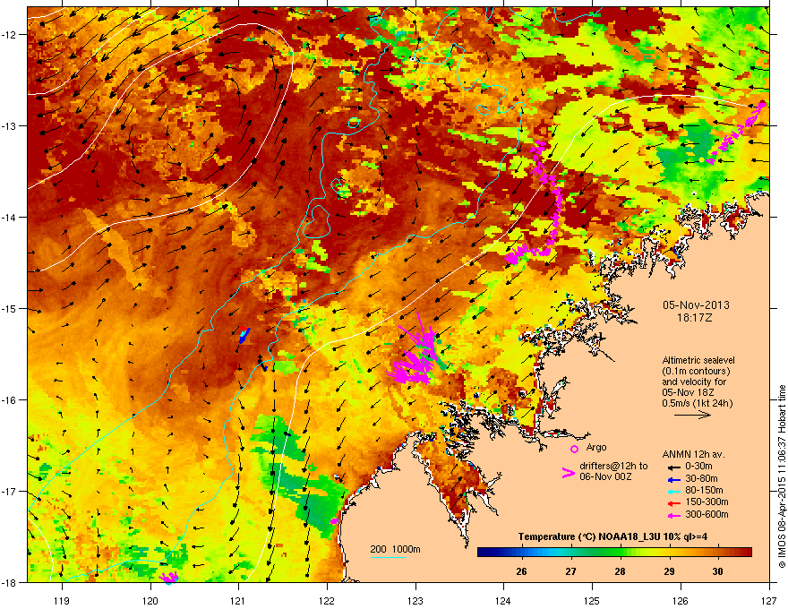The height and width of the screenshot is (609, 788).
Task: Click the date label 05-Nov-2013
Action: pos(696,305)
